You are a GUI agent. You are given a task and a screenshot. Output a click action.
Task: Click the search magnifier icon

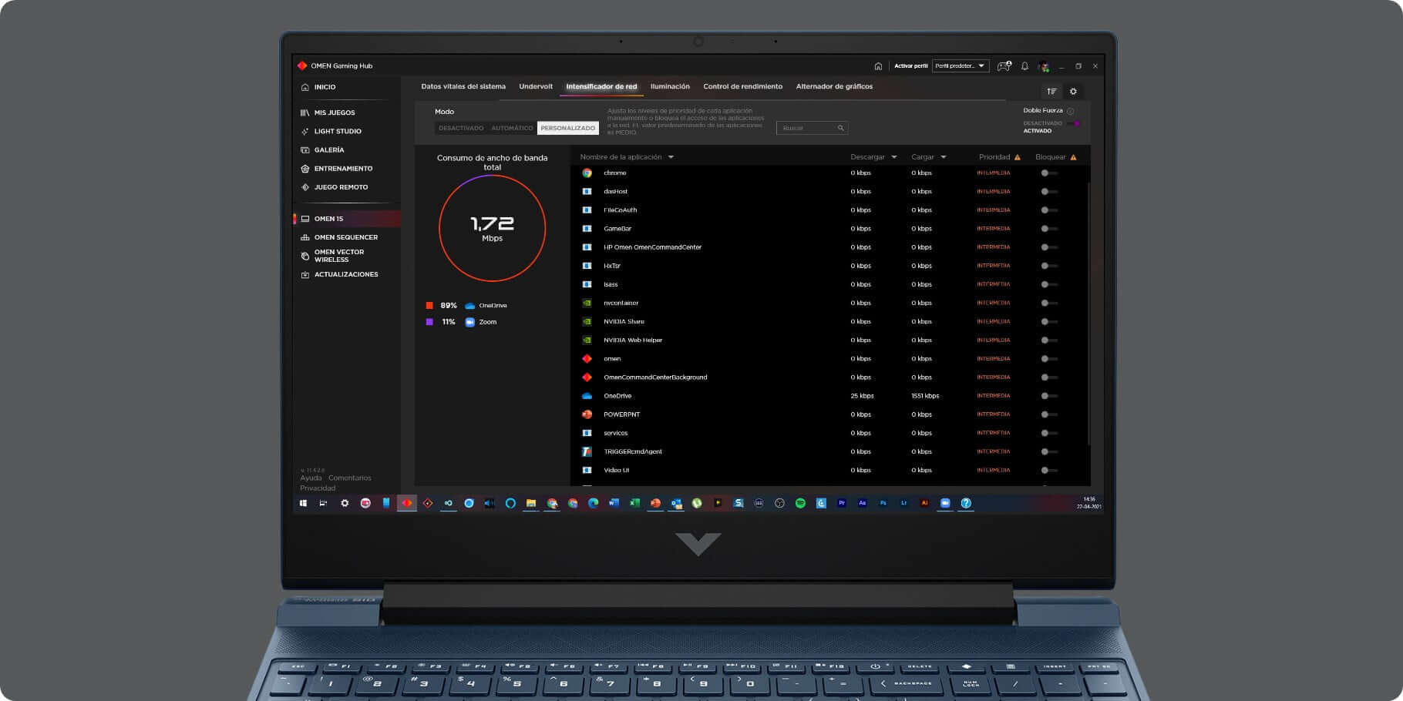tap(841, 128)
